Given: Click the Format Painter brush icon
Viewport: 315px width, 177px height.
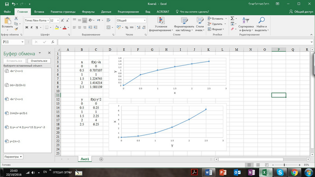Looking at the screenshot, I should 16,29.
